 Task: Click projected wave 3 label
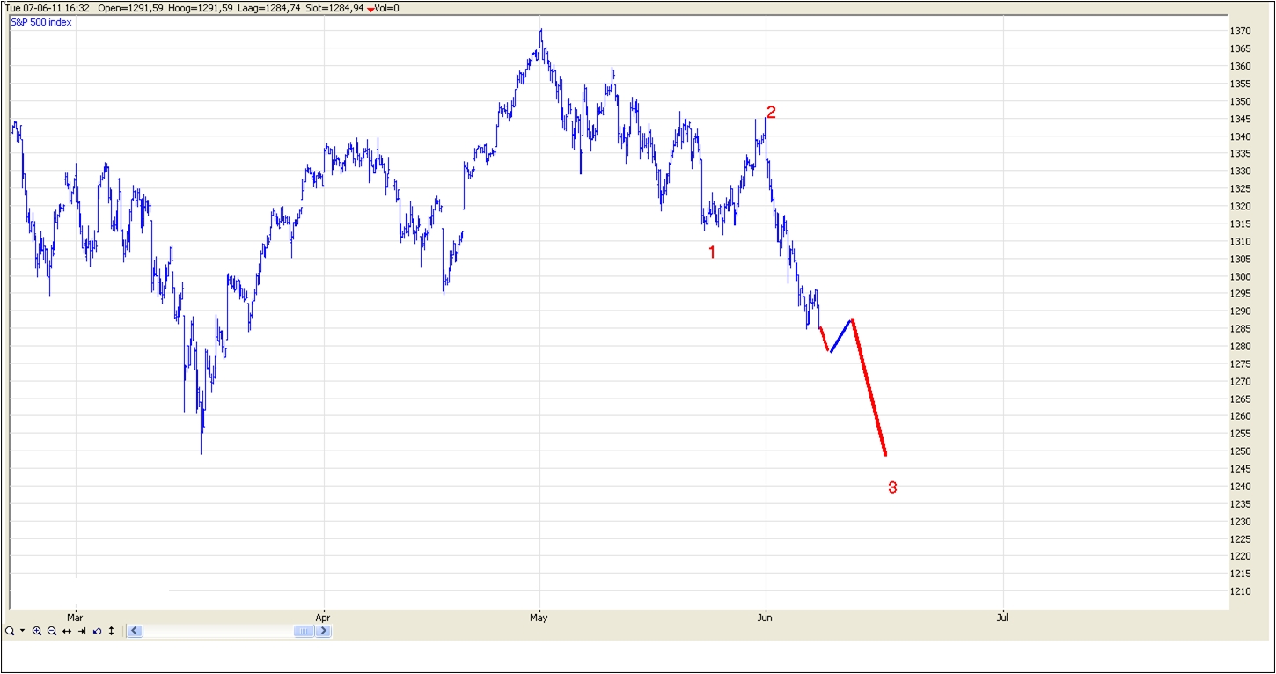tap(891, 487)
